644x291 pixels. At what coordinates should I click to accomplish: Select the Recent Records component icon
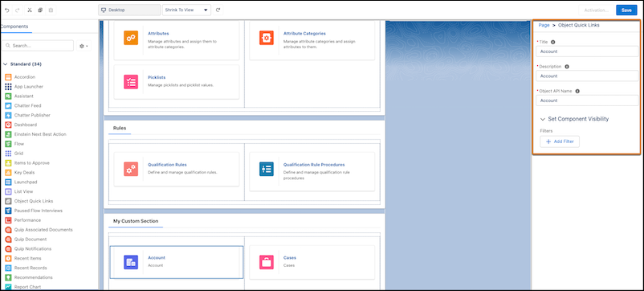point(8,268)
